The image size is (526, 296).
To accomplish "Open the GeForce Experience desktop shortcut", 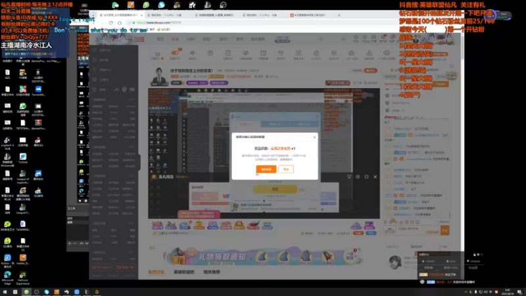I will pos(23,276).
